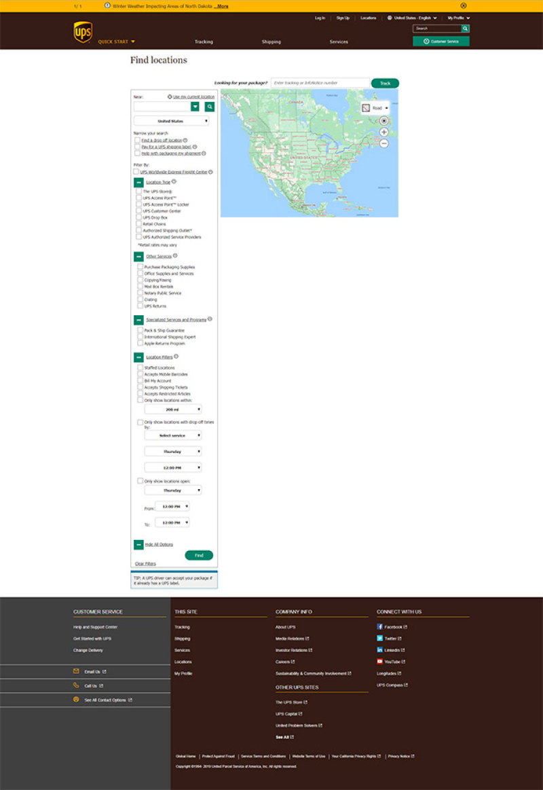Click Locations in the top navigation

[369, 18]
